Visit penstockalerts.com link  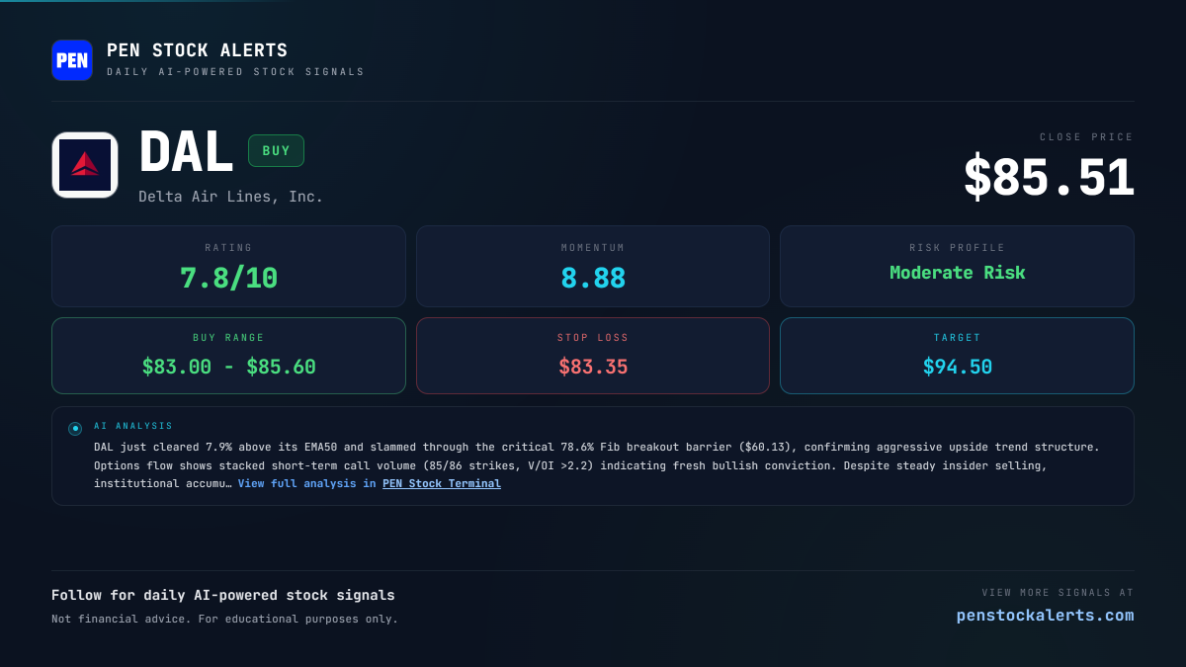[x=1045, y=616]
